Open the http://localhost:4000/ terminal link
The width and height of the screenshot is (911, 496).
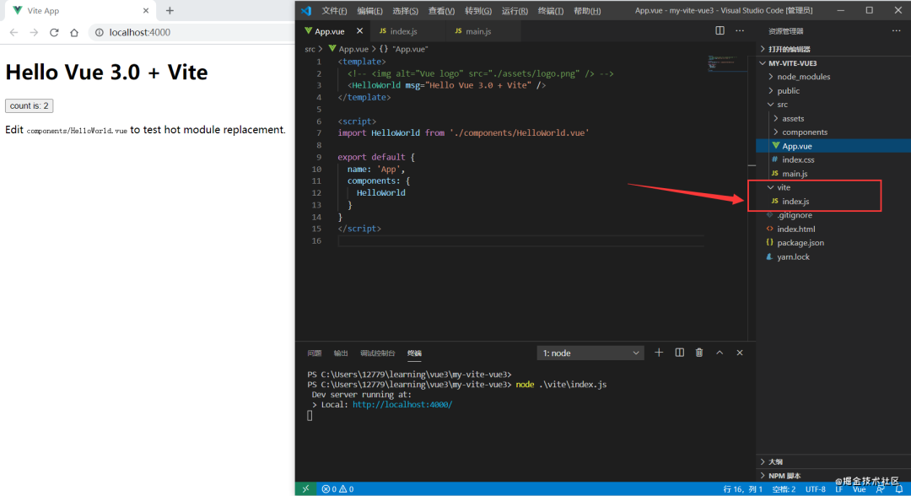[x=402, y=405]
